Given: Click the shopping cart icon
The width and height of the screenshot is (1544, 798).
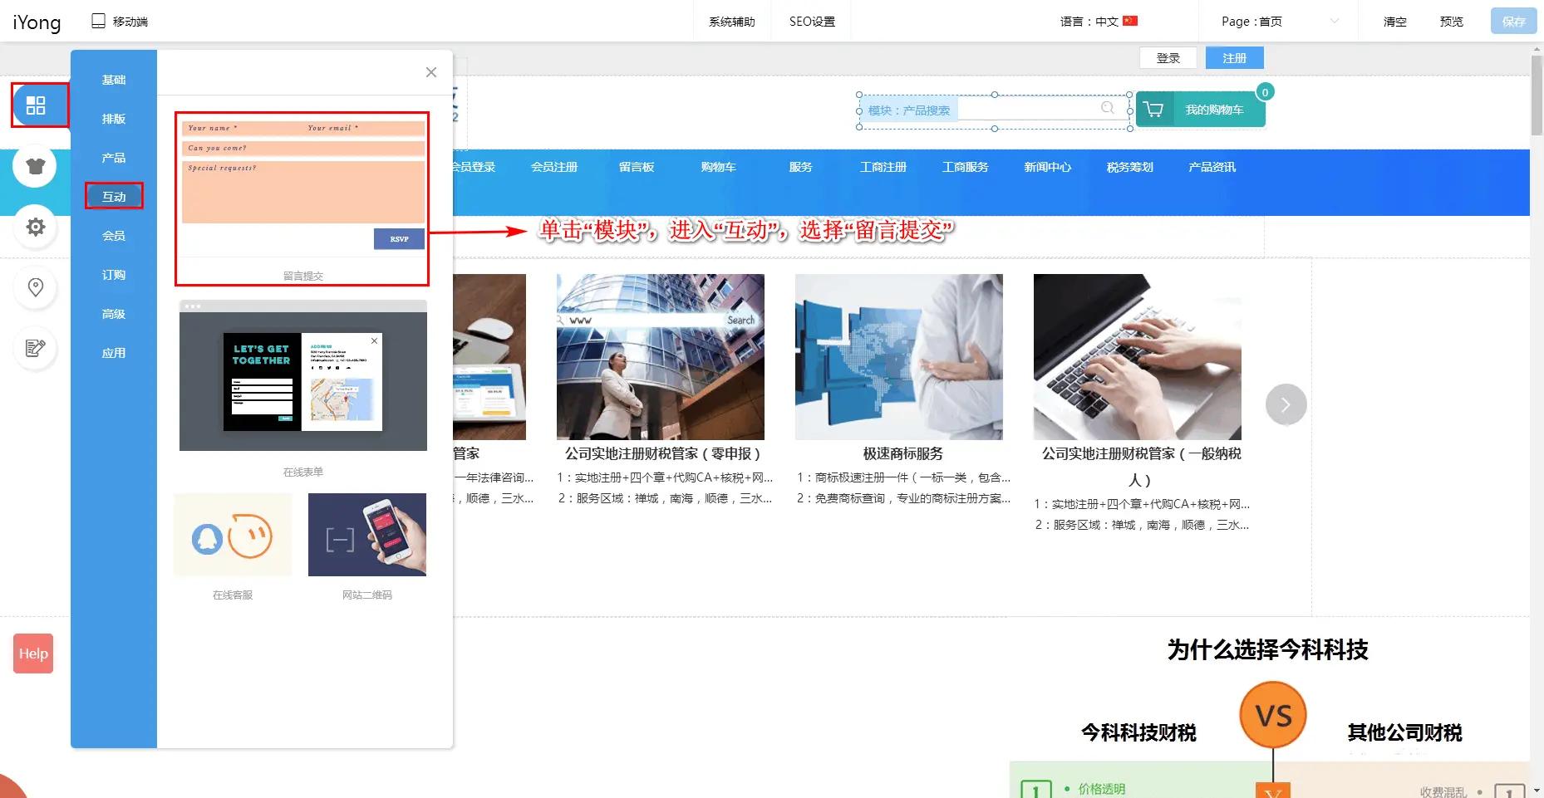Looking at the screenshot, I should tap(1153, 110).
